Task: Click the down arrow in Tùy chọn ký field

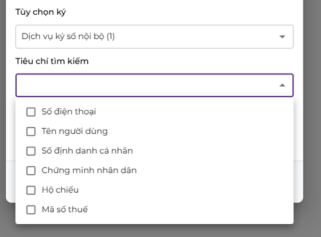Action: pos(282,37)
